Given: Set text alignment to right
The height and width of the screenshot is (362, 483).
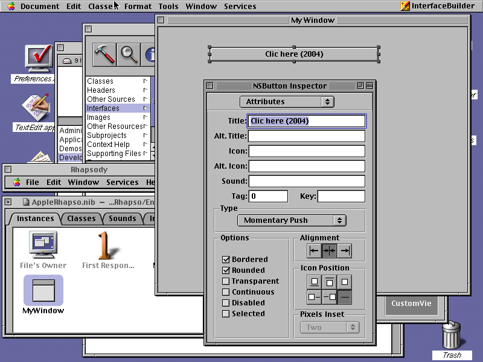Looking at the screenshot, I should pyautogui.click(x=344, y=251).
